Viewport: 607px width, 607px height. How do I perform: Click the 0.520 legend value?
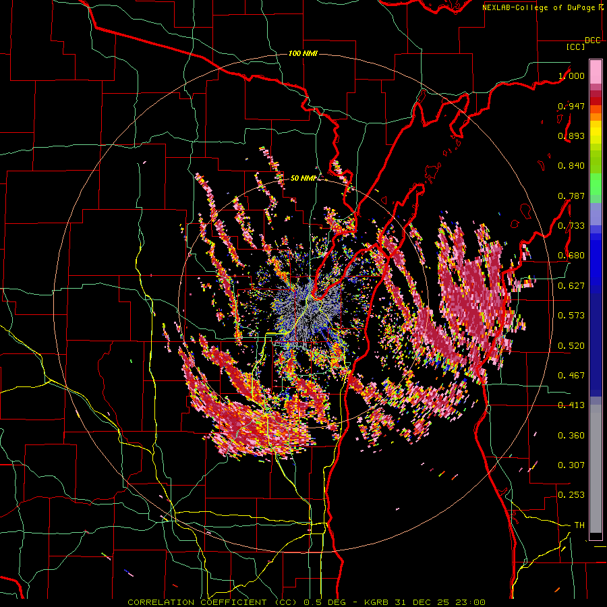[571, 346]
